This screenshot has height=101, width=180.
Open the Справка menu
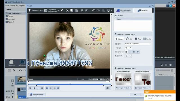pos(22,6)
